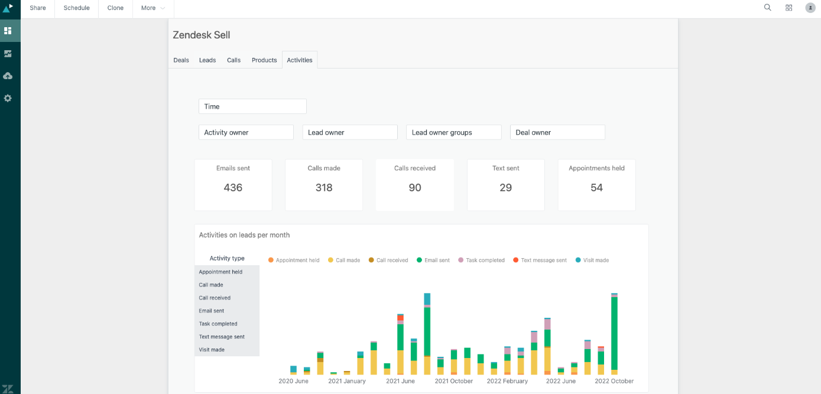Open the Lead owner groups filter
The height and width of the screenshot is (394, 821).
453,132
